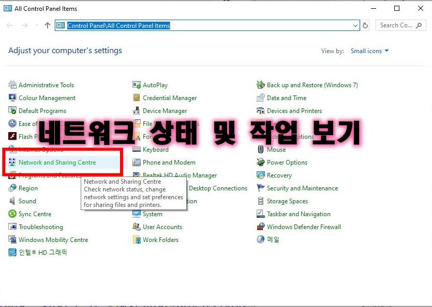Refresh the Control Panel view

(x=365, y=26)
